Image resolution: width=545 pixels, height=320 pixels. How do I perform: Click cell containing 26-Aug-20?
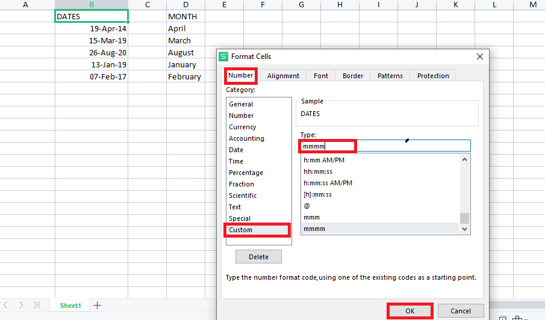[x=92, y=53]
